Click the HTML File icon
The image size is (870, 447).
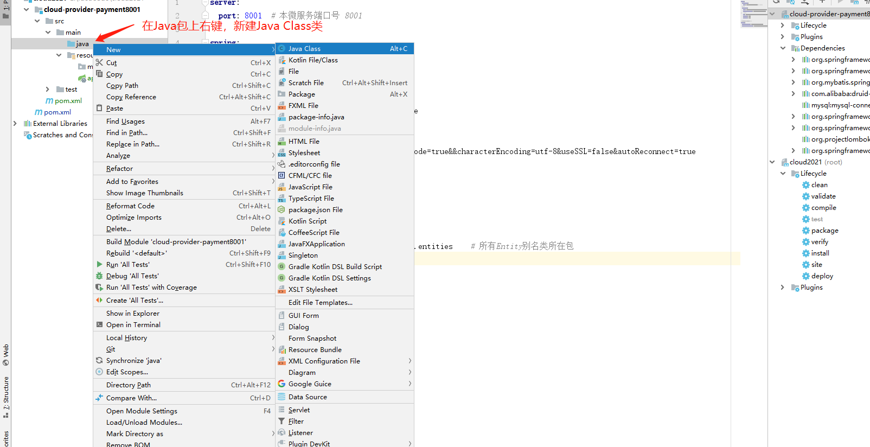coord(282,142)
